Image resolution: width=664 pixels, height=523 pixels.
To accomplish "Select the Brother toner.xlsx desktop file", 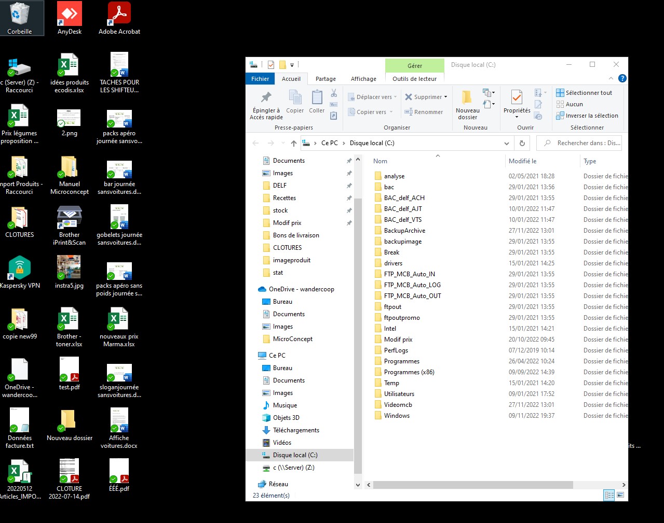I will point(70,327).
